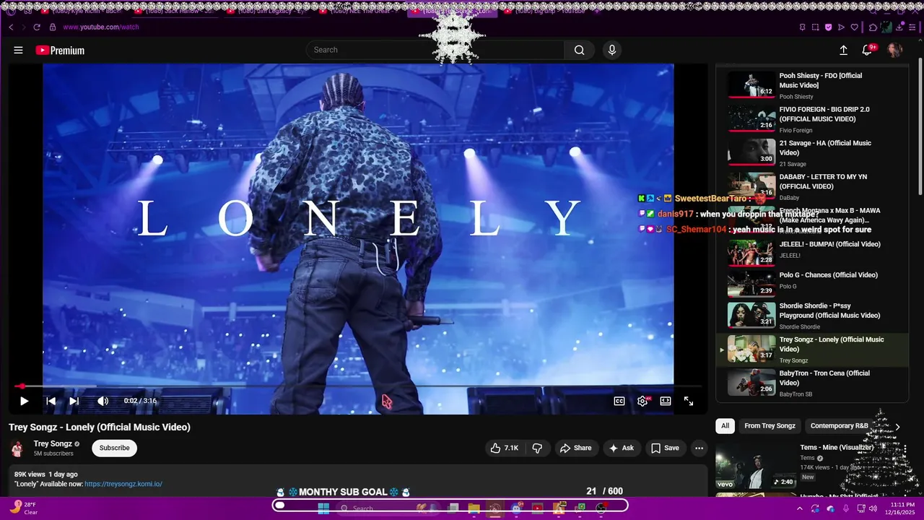
Task: Like the video with 7.1K likes
Action: point(505,448)
